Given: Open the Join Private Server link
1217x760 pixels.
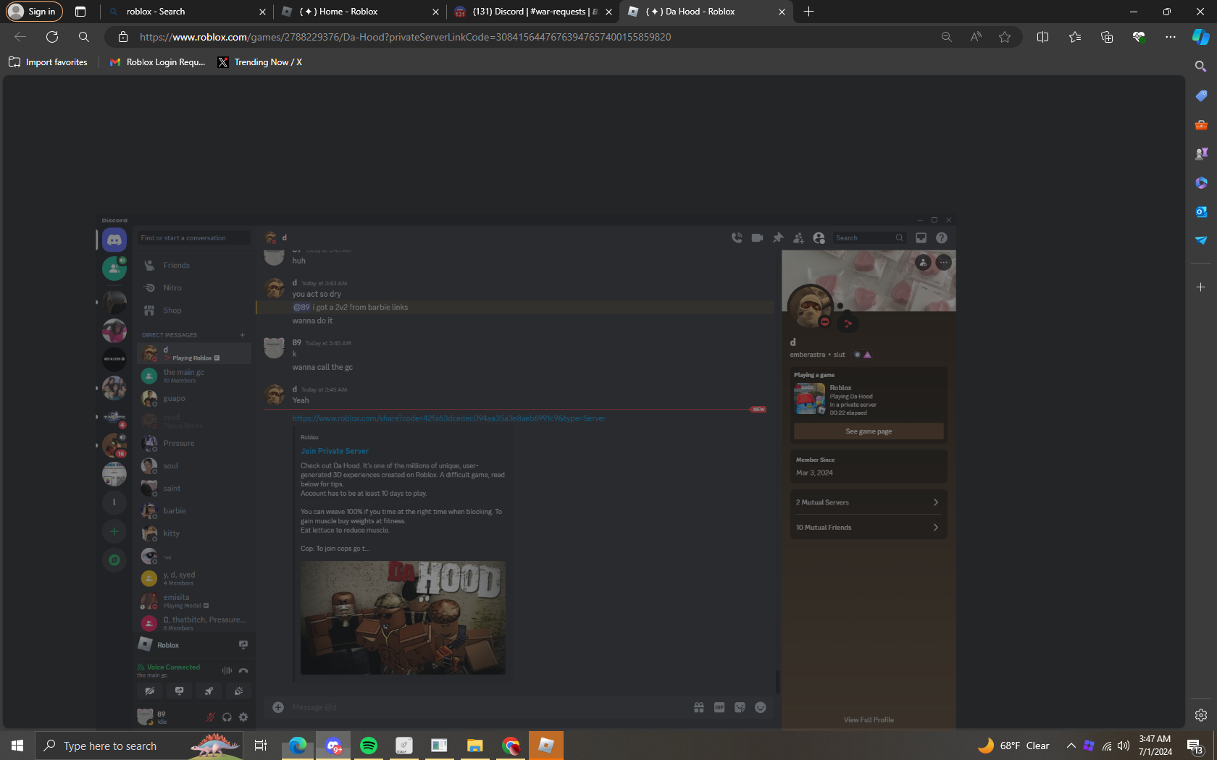Looking at the screenshot, I should [335, 451].
